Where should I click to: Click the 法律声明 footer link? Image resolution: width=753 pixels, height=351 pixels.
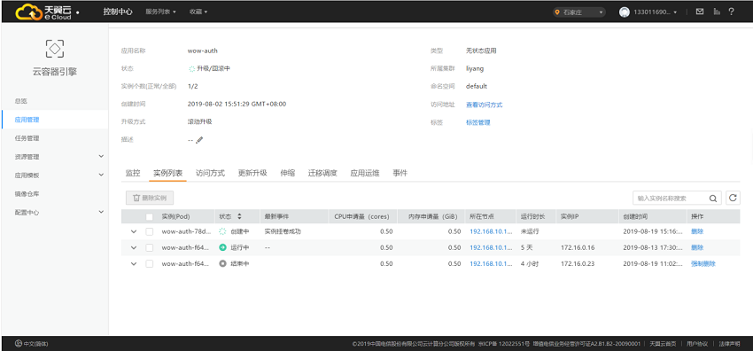tap(729, 344)
